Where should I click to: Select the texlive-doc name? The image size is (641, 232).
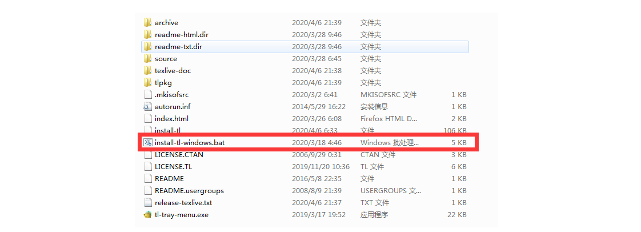point(173,71)
